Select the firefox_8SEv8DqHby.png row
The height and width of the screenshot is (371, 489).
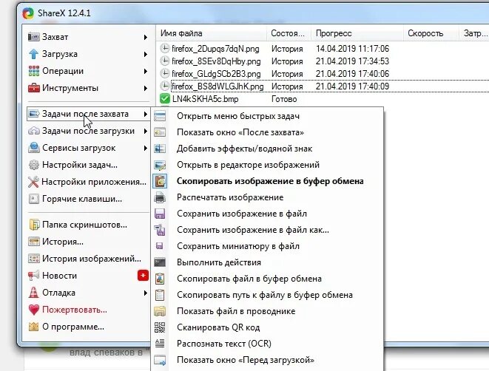pyautogui.click(x=323, y=61)
